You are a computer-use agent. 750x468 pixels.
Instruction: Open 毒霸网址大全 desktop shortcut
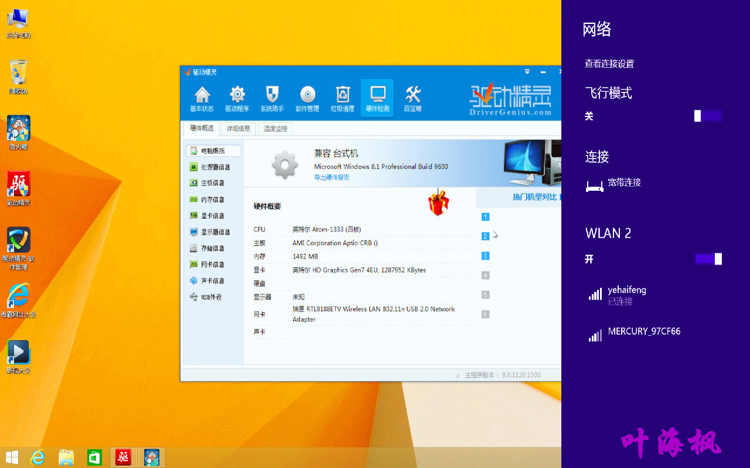point(18,301)
